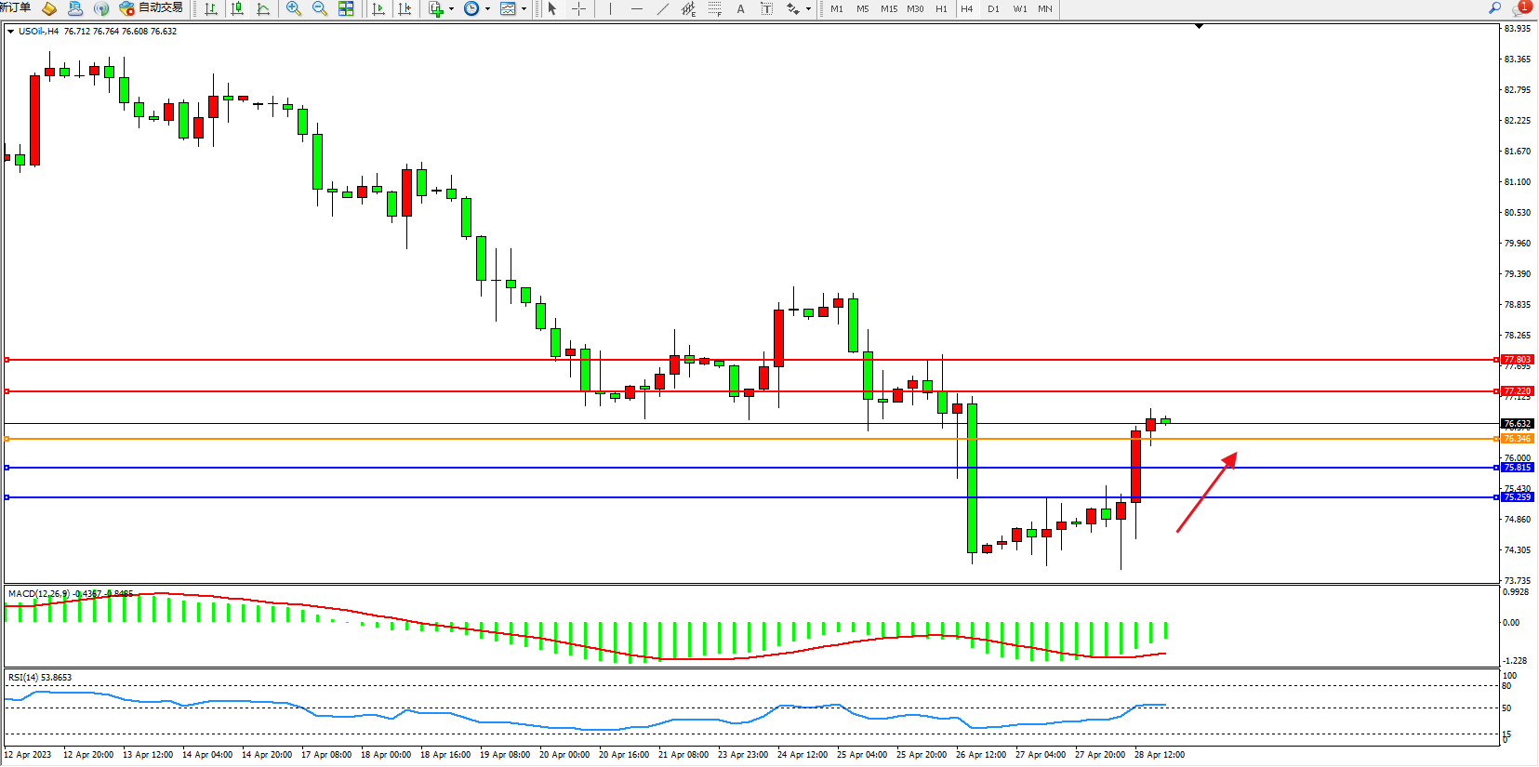Select the Horizontal Line drawing tool
This screenshot has width=1539, height=767.
[636, 8]
